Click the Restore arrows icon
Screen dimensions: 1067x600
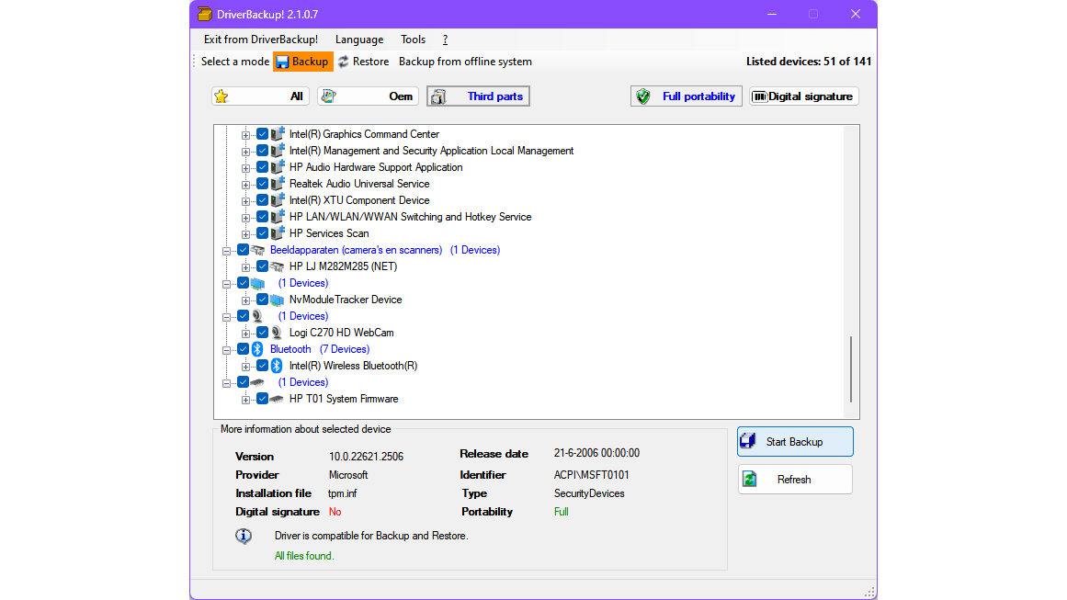point(344,62)
